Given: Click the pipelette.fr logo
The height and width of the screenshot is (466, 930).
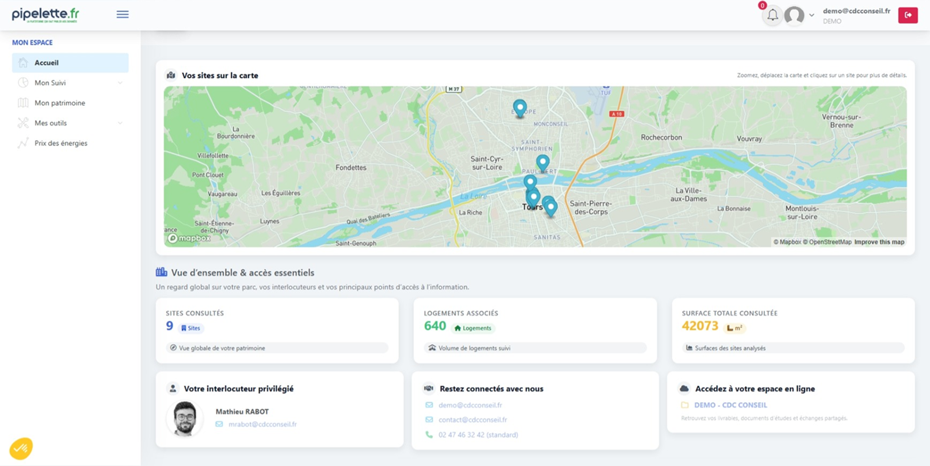Looking at the screenshot, I should tap(45, 14).
